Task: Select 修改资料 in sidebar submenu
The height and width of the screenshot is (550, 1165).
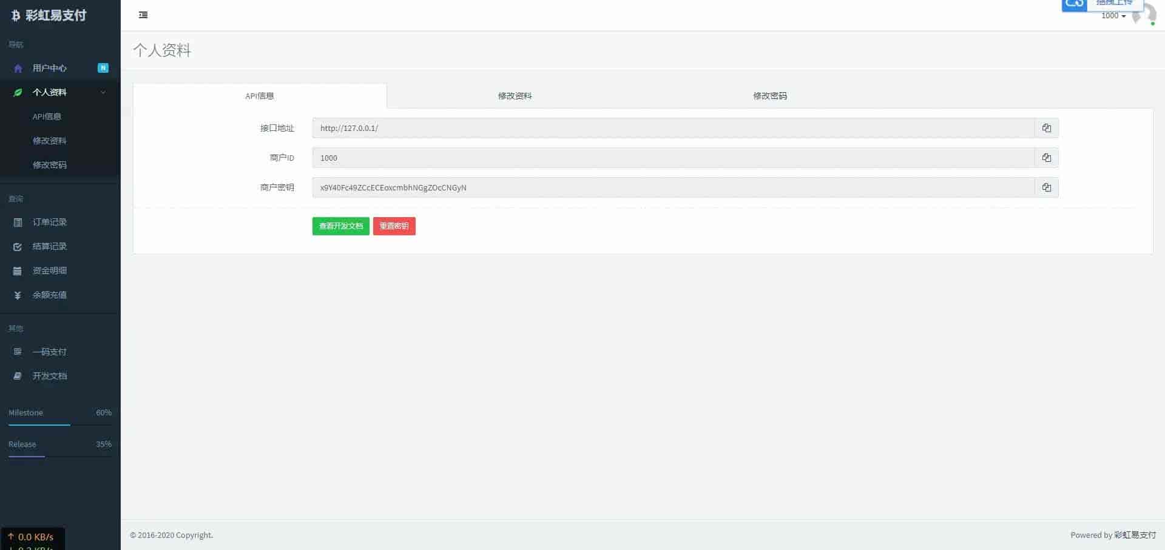Action: pos(50,141)
